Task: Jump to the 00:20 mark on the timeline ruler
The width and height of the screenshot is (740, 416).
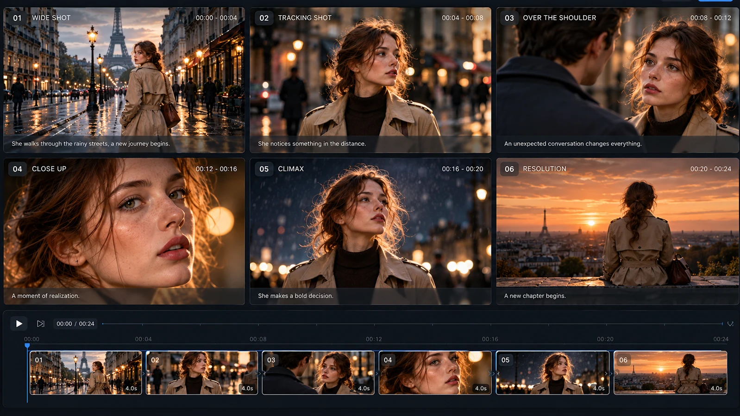Action: click(x=605, y=339)
